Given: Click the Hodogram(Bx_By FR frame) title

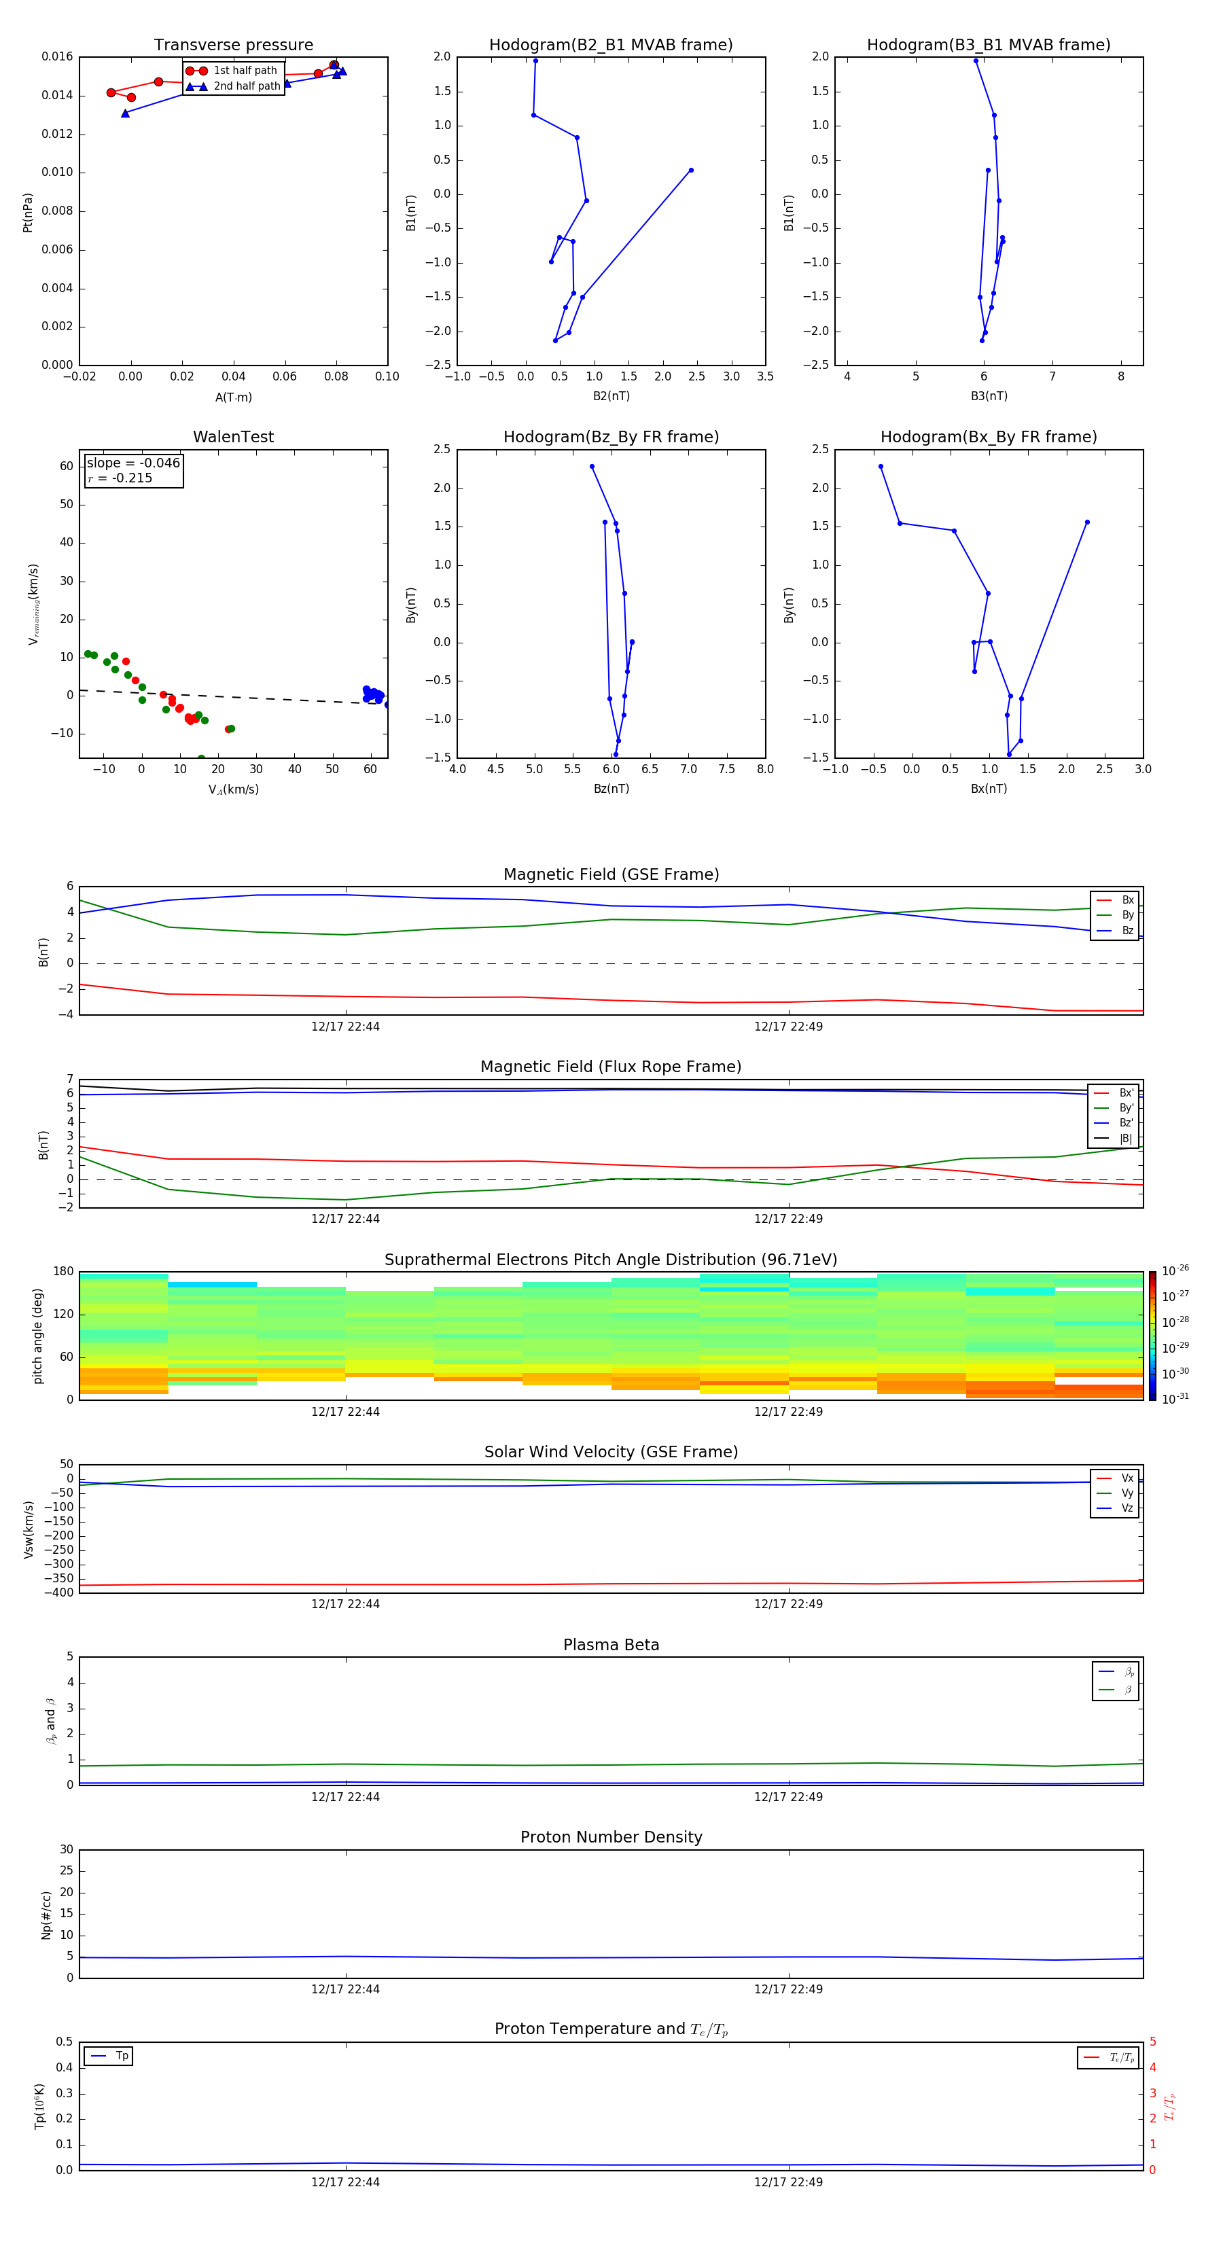Looking at the screenshot, I should click(988, 437).
